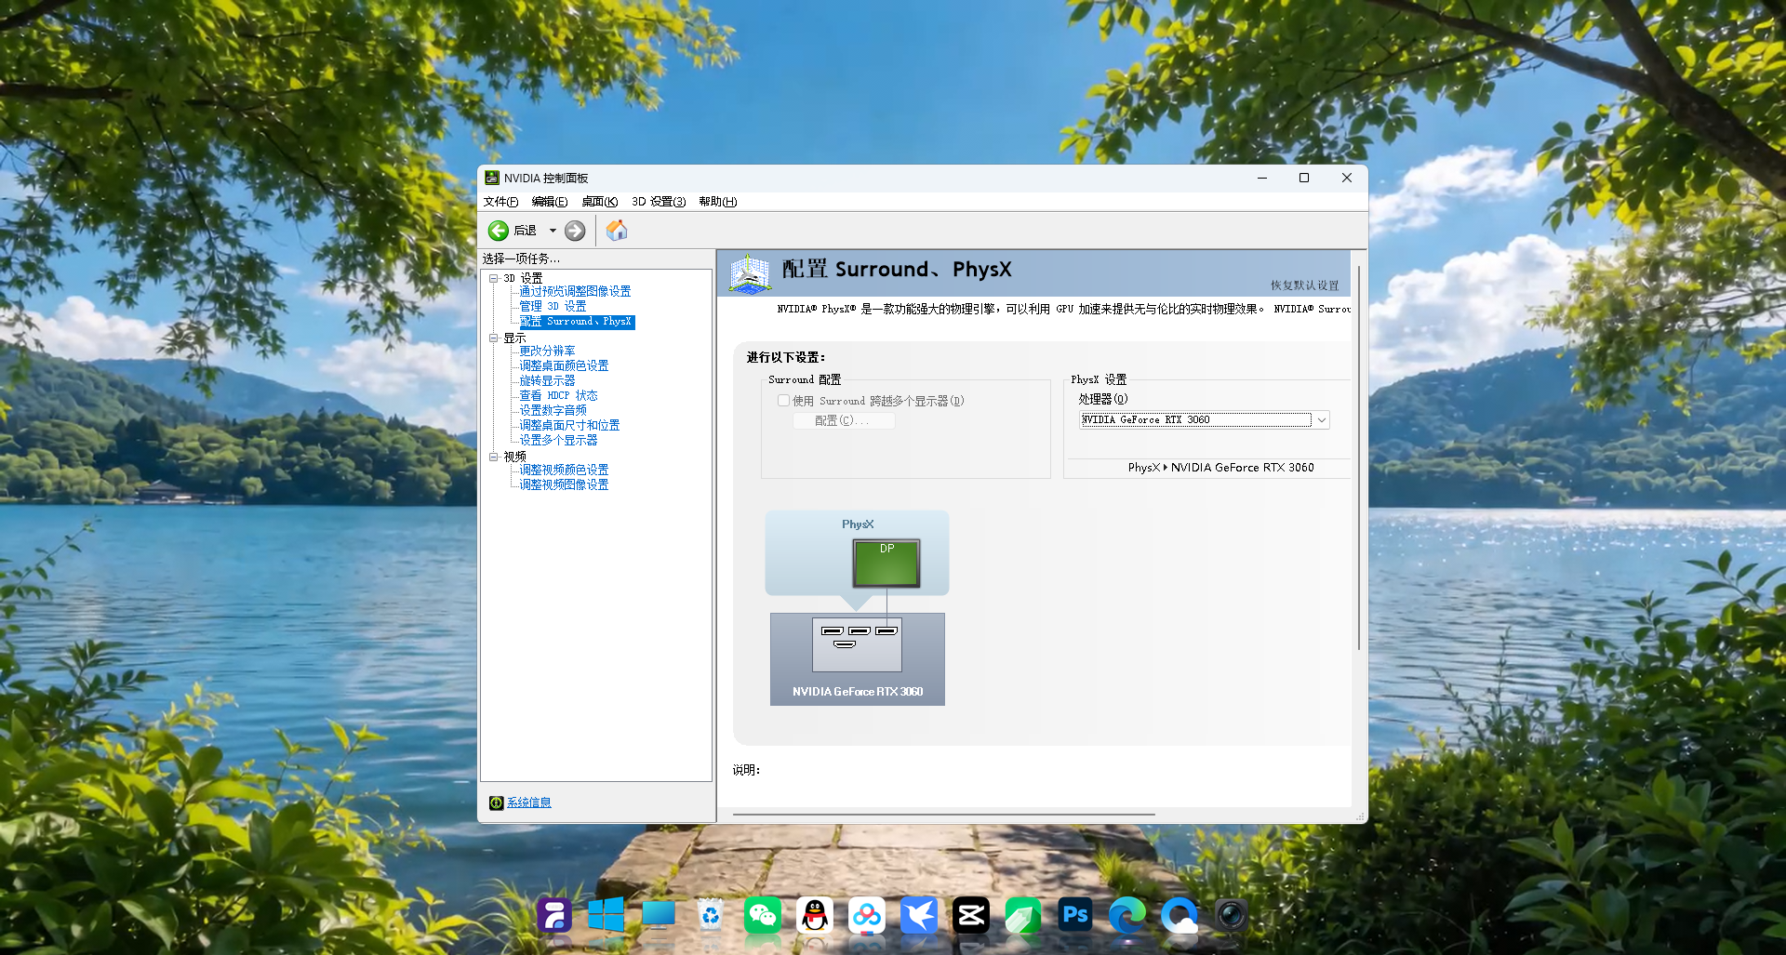Open the Recycle Bin in dock
1786x955 pixels.
tap(711, 915)
